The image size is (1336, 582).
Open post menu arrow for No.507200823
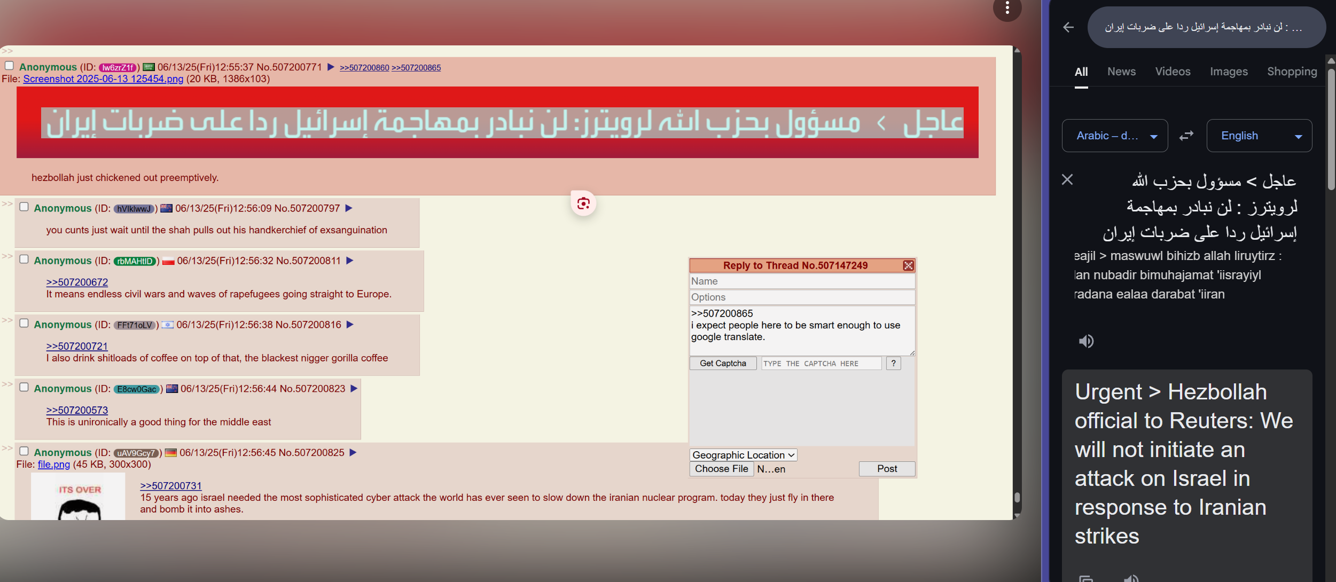[x=354, y=389]
